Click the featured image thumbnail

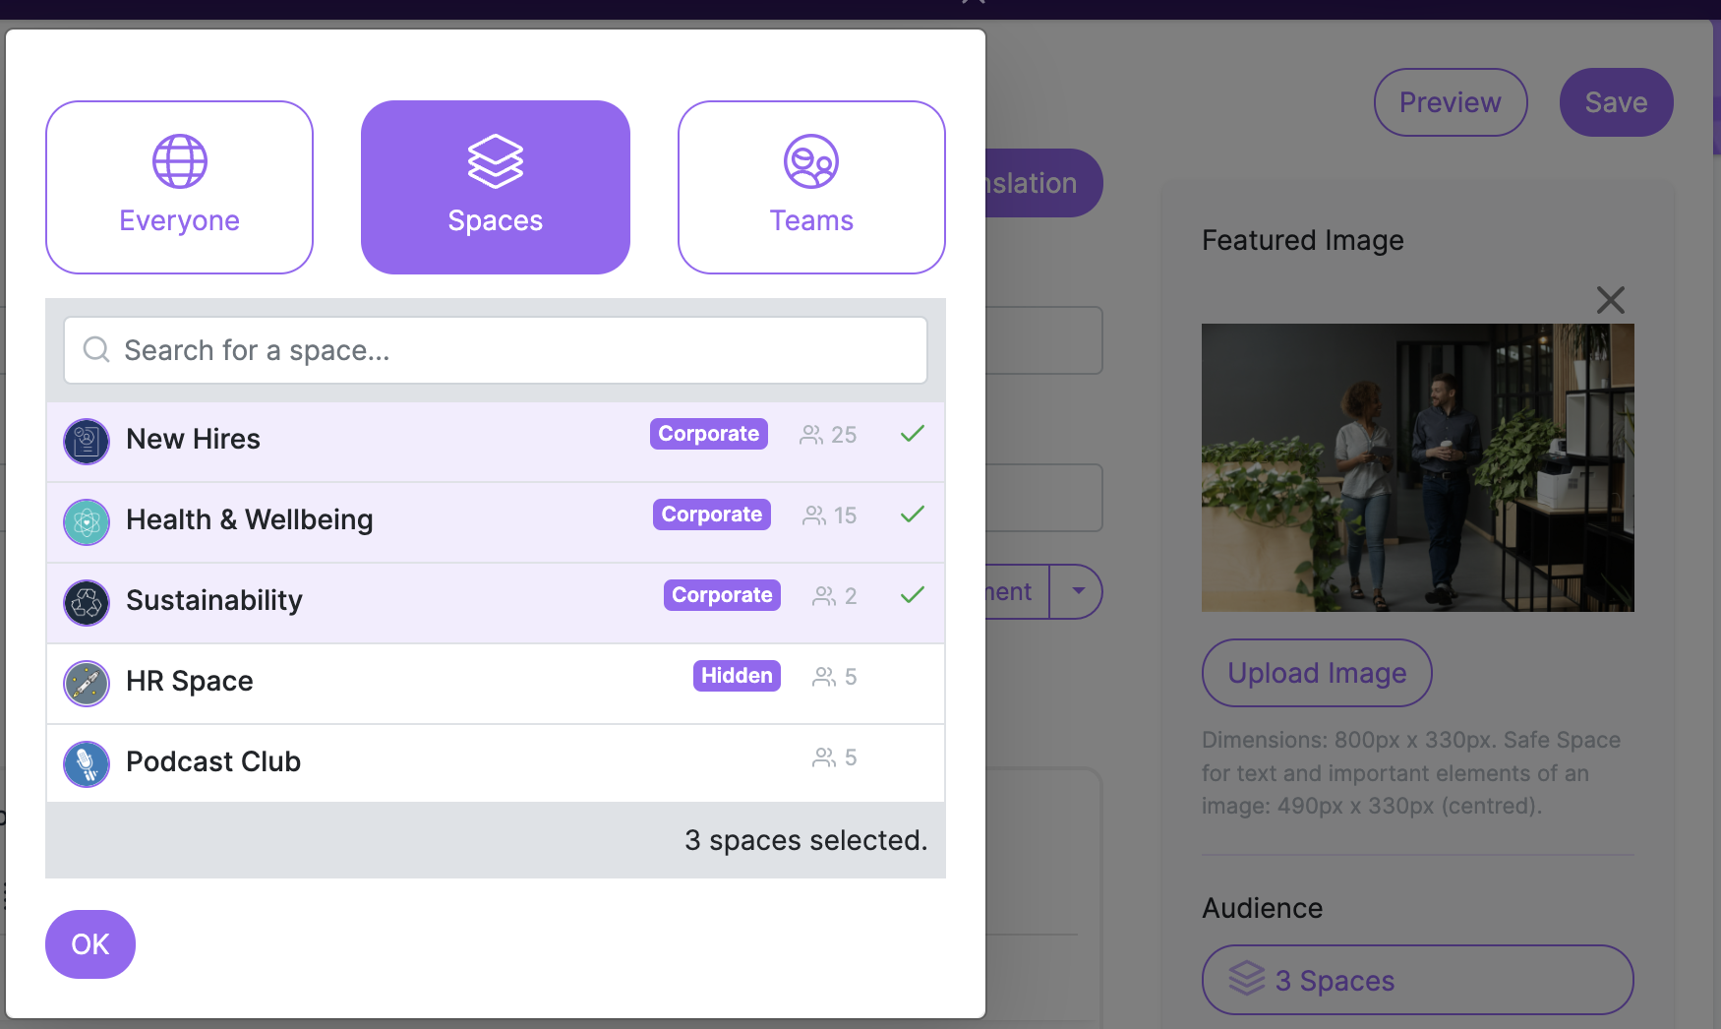click(x=1417, y=467)
